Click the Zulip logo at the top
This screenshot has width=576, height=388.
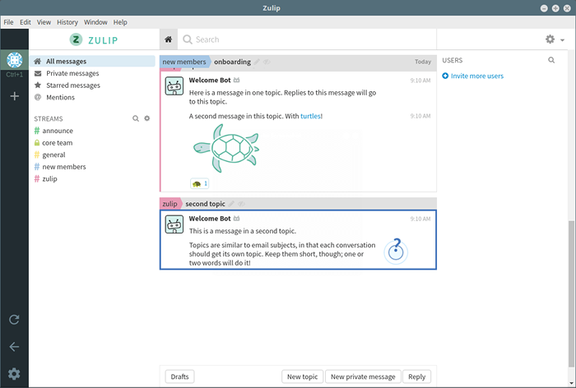point(94,39)
